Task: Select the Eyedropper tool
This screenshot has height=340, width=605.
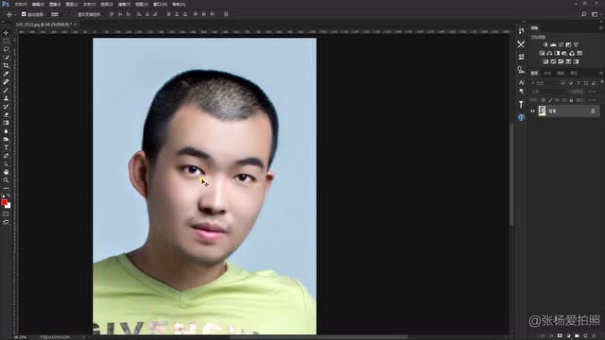Action: coord(6,74)
